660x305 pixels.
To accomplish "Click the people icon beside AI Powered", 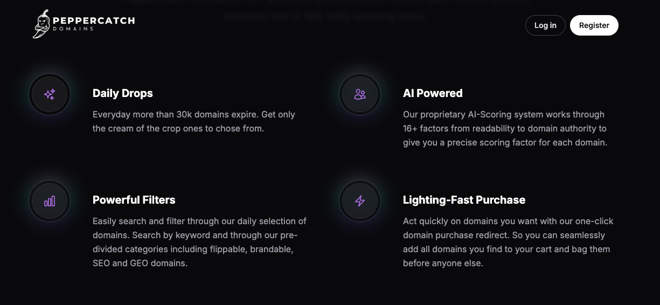I will point(360,94).
